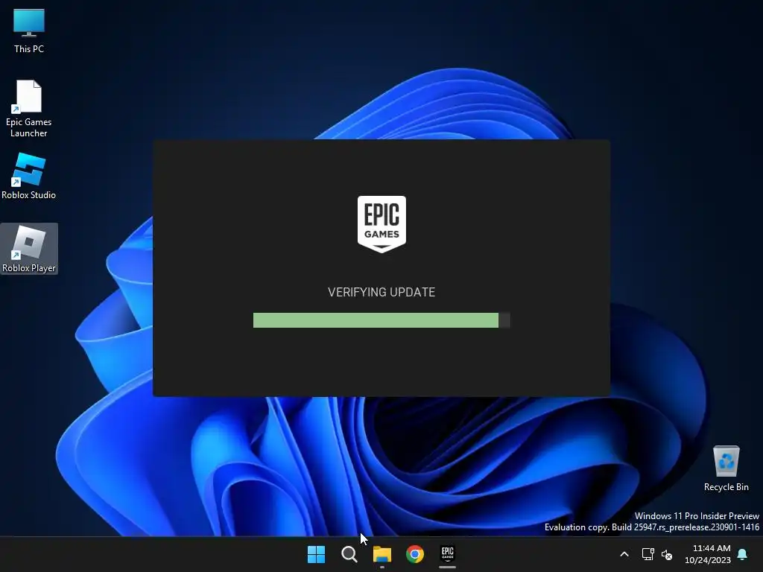Select the Recycle Bin desktop icon

pyautogui.click(x=726, y=468)
